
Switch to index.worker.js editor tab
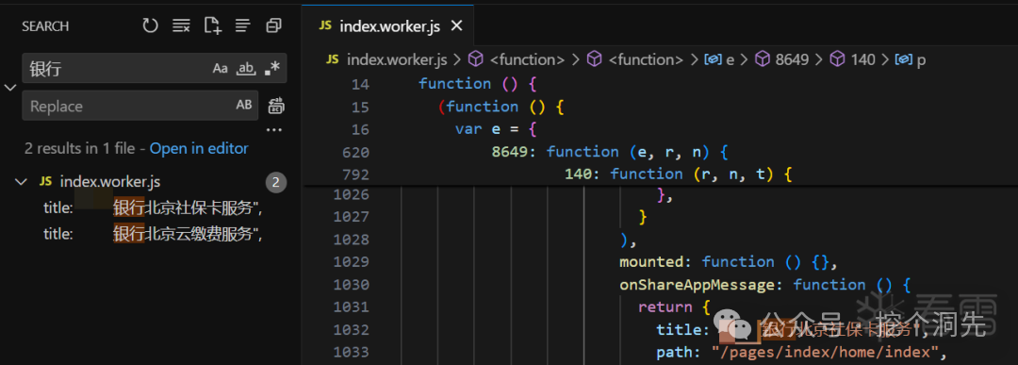point(388,26)
